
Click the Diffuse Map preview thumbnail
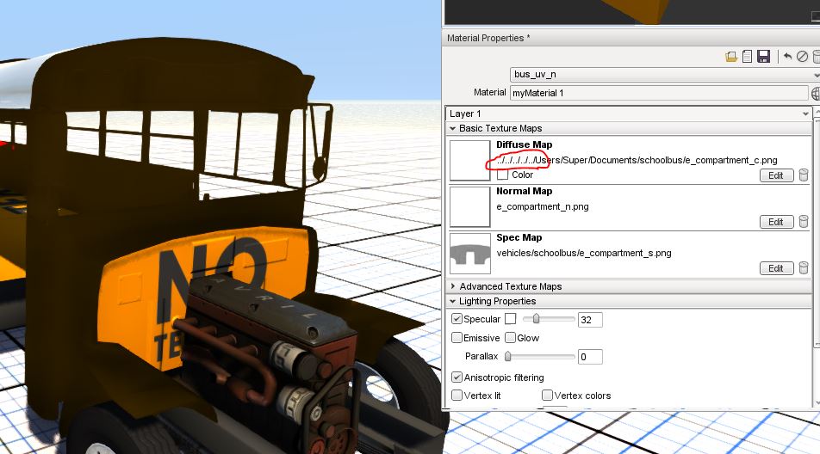470,160
